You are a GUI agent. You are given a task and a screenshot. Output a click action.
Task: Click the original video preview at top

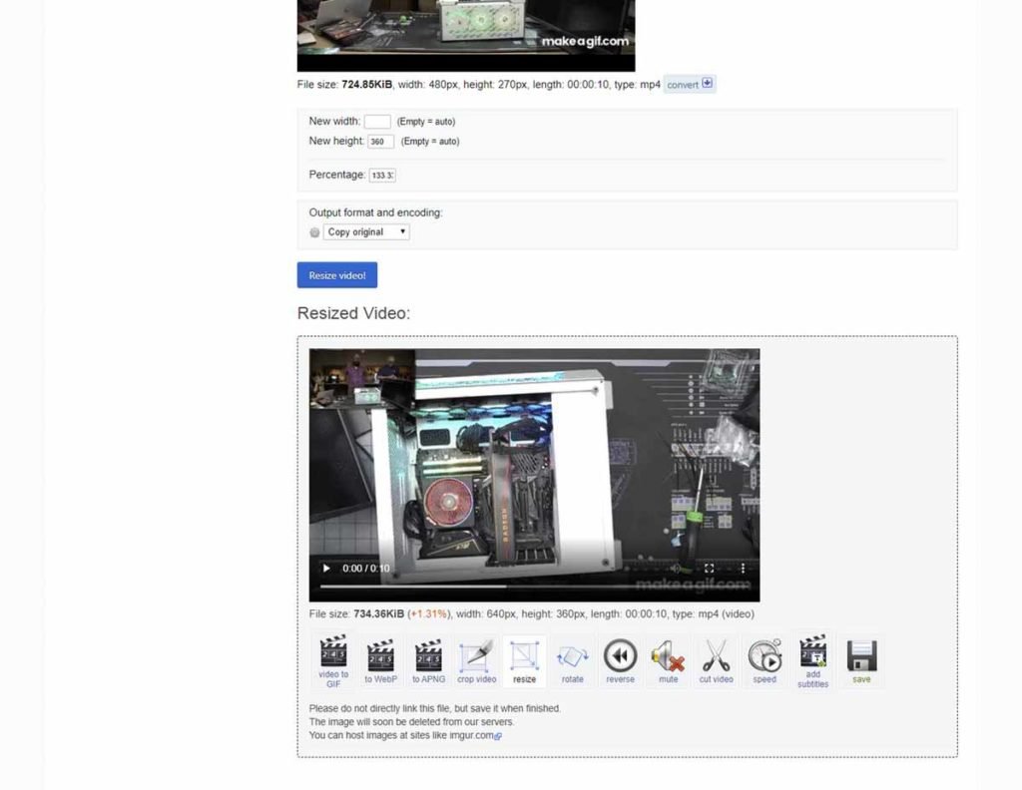coord(466,35)
